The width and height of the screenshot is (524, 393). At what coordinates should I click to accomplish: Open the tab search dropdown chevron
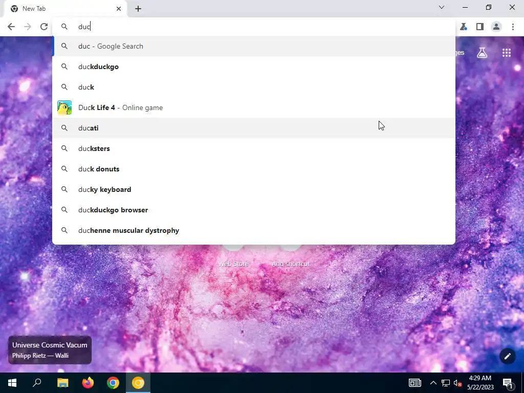(x=442, y=7)
